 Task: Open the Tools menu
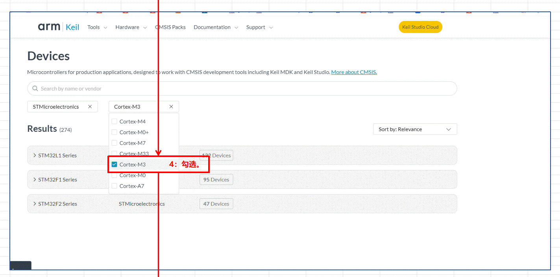tap(97, 27)
